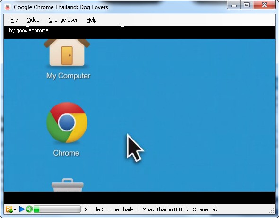Click the next video title in status bar
Image resolution: width=279 pixels, height=218 pixels.
coord(125,209)
